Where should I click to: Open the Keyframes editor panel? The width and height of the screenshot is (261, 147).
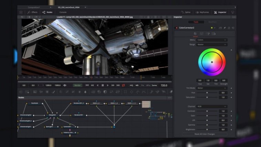tap(202, 12)
